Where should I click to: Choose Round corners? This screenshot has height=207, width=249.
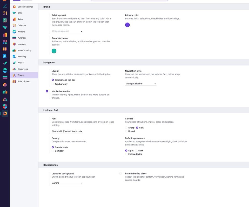(x=126, y=131)
